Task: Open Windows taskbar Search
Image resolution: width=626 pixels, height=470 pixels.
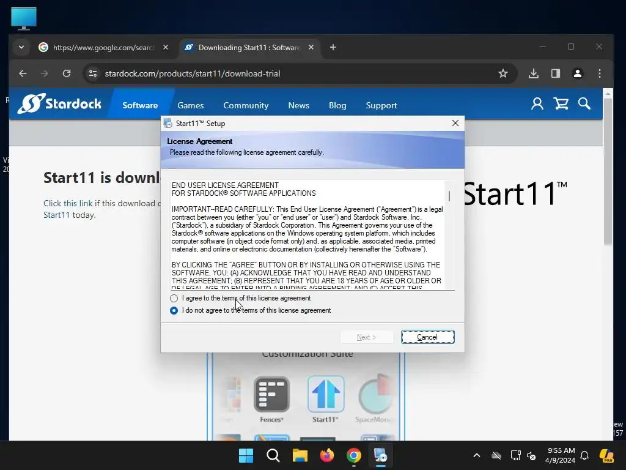Action: coord(273,455)
